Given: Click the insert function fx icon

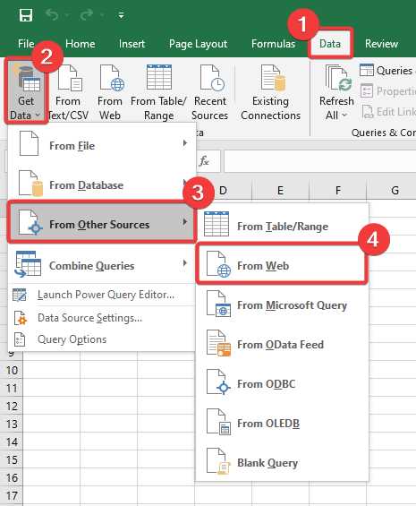Looking at the screenshot, I should [x=204, y=160].
